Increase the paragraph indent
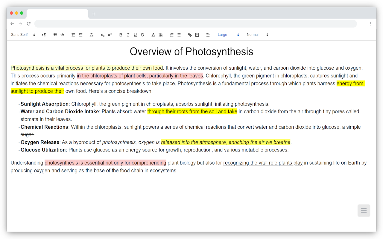The width and height of the screenshot is (383, 239). (x=80, y=35)
